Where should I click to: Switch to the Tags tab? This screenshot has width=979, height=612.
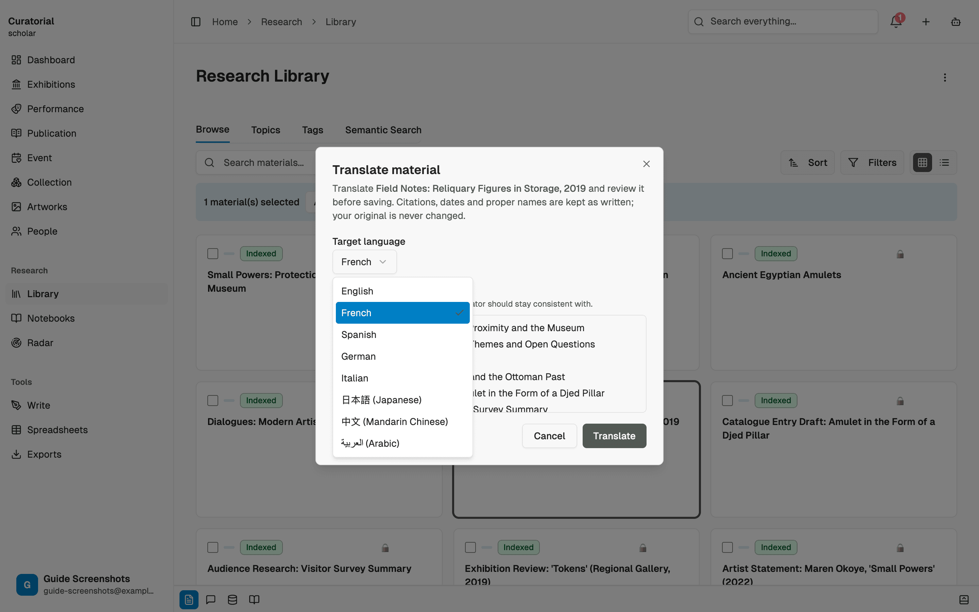[x=312, y=130]
